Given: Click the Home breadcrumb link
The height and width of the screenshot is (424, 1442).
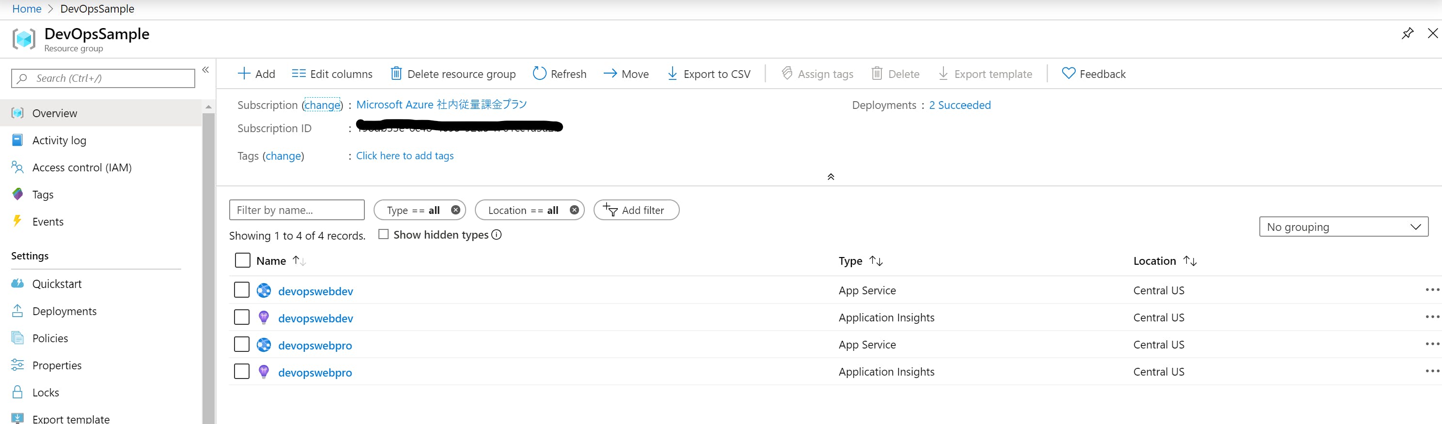Looking at the screenshot, I should pos(27,9).
